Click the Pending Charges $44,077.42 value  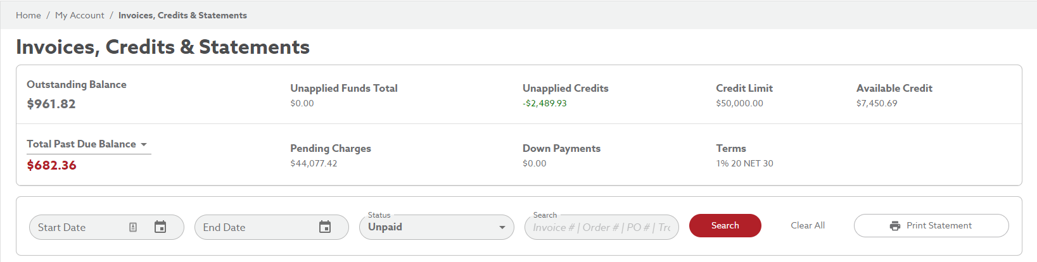coord(314,163)
